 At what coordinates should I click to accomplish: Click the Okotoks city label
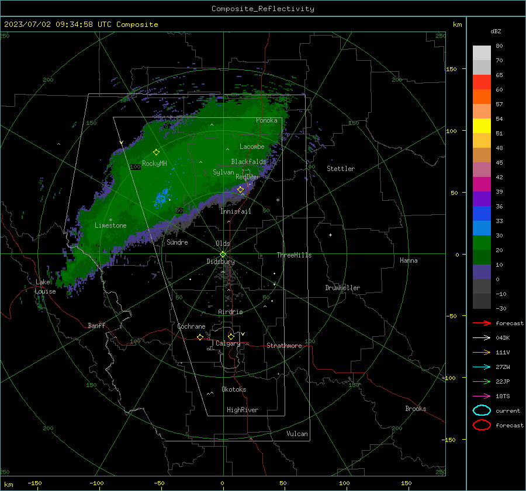[234, 389]
